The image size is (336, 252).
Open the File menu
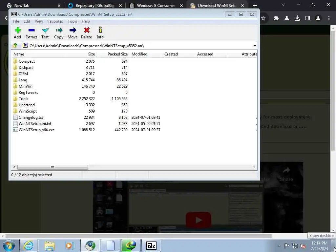(16, 21)
